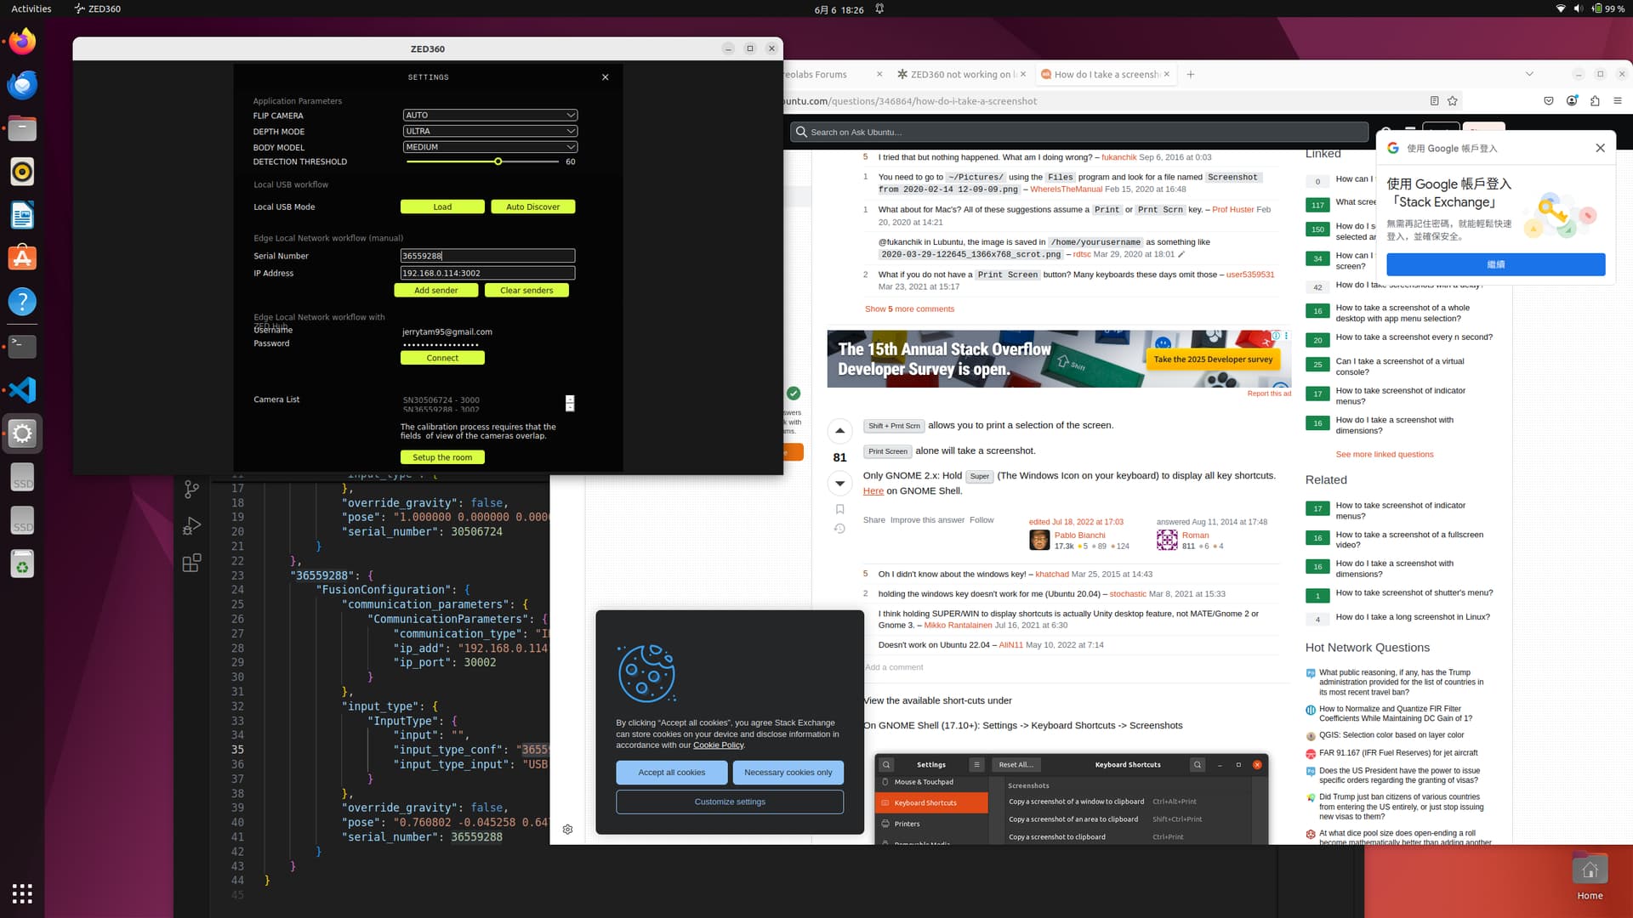Open a new Firefox tab
This screenshot has width=1633, height=918.
(x=1191, y=75)
